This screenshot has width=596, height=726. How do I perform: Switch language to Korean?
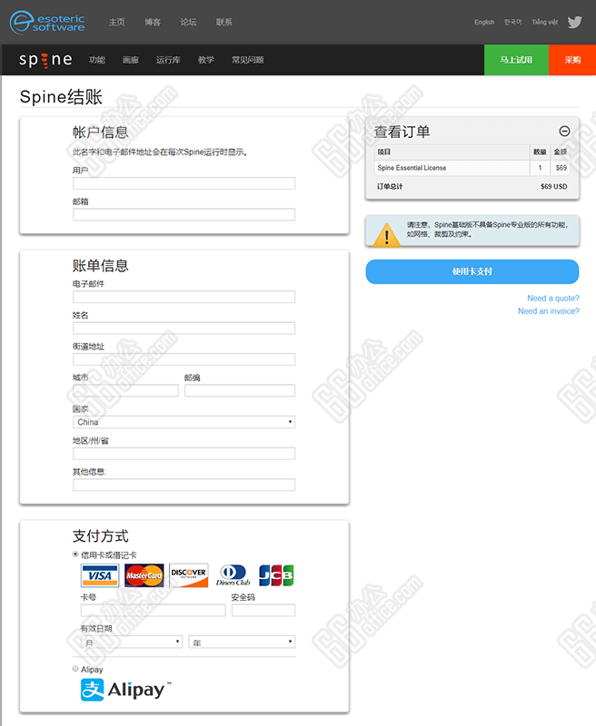click(513, 22)
